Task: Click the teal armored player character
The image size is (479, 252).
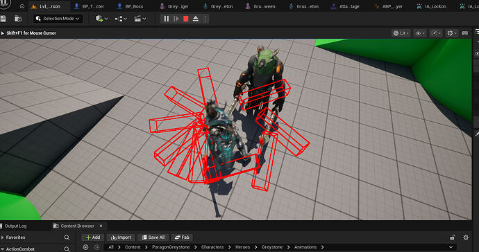Action: (x=224, y=134)
